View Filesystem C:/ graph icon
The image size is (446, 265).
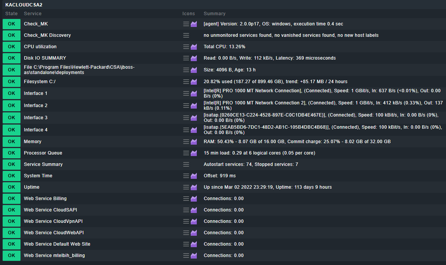(194, 82)
